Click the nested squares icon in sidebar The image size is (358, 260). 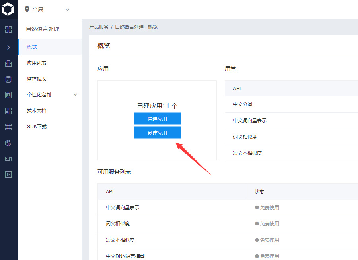tap(8, 95)
